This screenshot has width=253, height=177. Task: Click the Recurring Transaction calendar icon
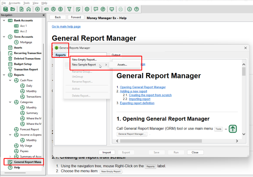click(x=10, y=53)
